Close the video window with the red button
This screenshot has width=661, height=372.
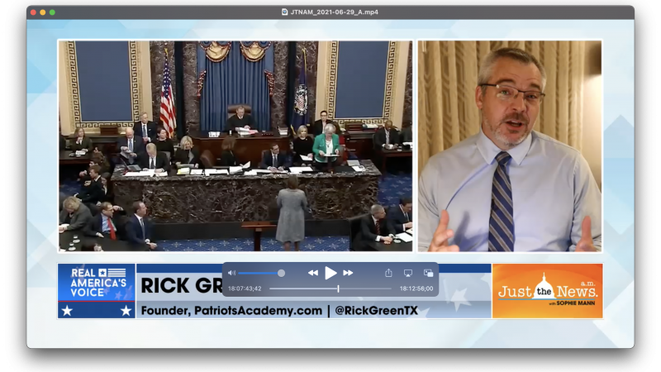coord(32,12)
